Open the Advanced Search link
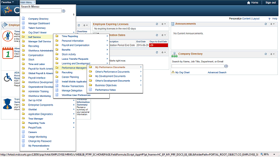280x157 pixels. pos(217,72)
